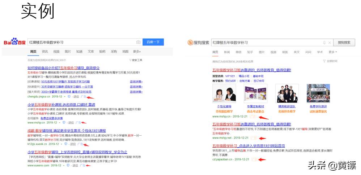Viewport: 361px width, 175px height.
Task: Open Baidu 贴吧 tab
Action: click(x=102, y=52)
